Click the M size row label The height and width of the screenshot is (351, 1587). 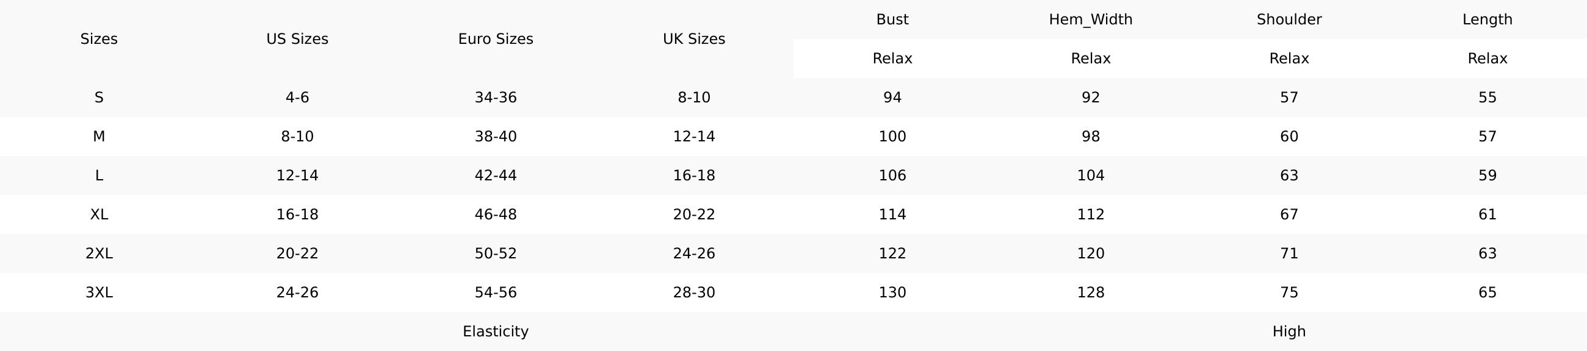click(x=98, y=136)
